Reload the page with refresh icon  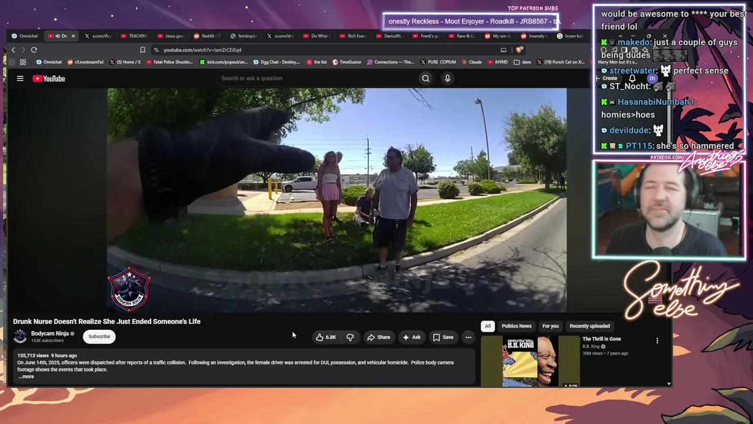click(34, 50)
